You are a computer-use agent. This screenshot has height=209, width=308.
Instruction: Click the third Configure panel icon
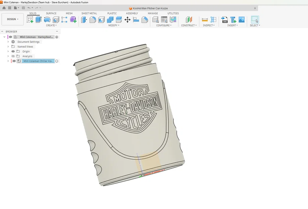coord(173,19)
